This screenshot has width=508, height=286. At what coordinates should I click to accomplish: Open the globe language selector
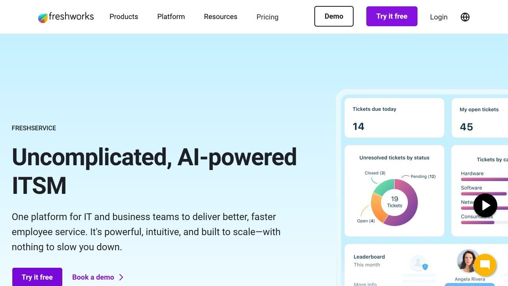(x=465, y=17)
